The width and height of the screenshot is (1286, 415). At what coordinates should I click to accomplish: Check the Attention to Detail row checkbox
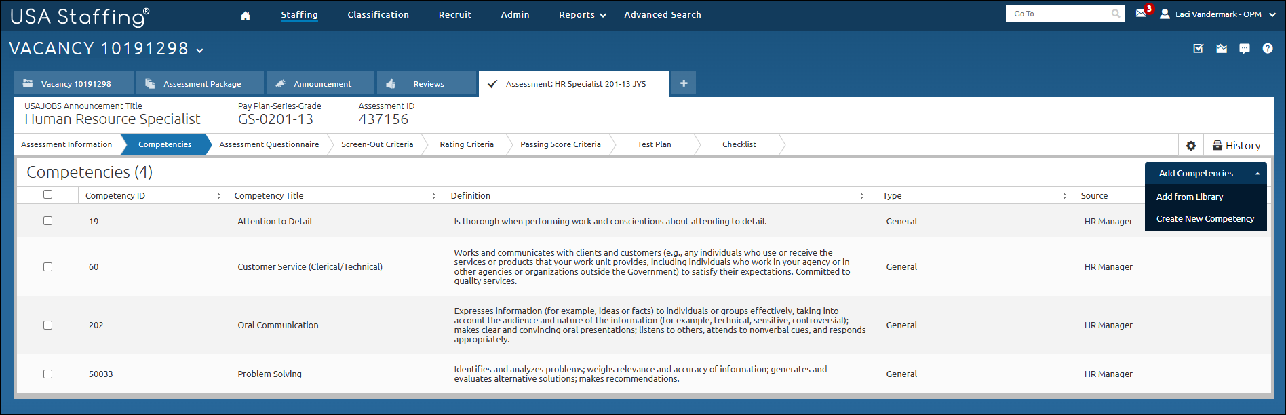[47, 221]
